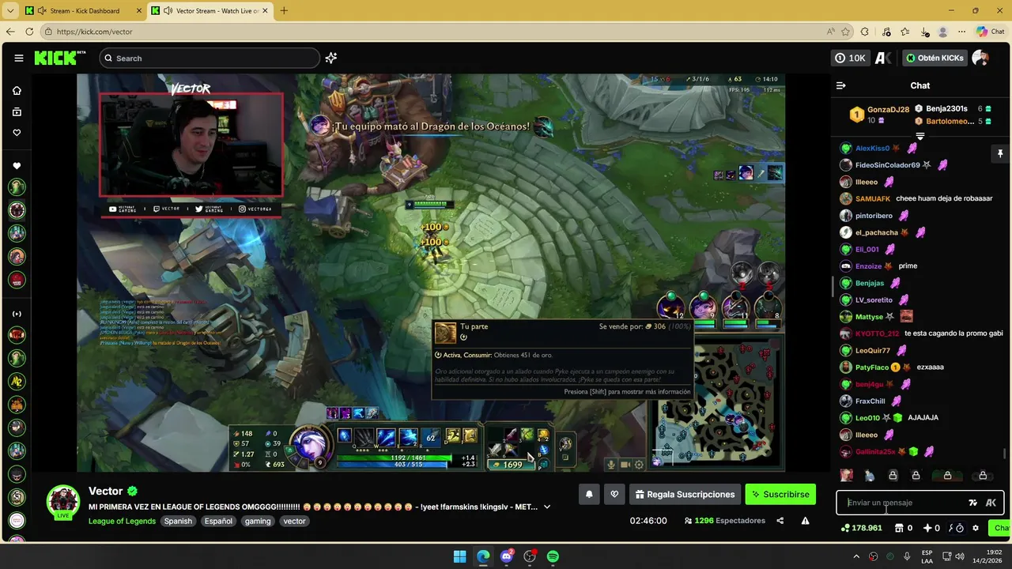Refresh the page
1012x569 pixels.
[x=29, y=32]
